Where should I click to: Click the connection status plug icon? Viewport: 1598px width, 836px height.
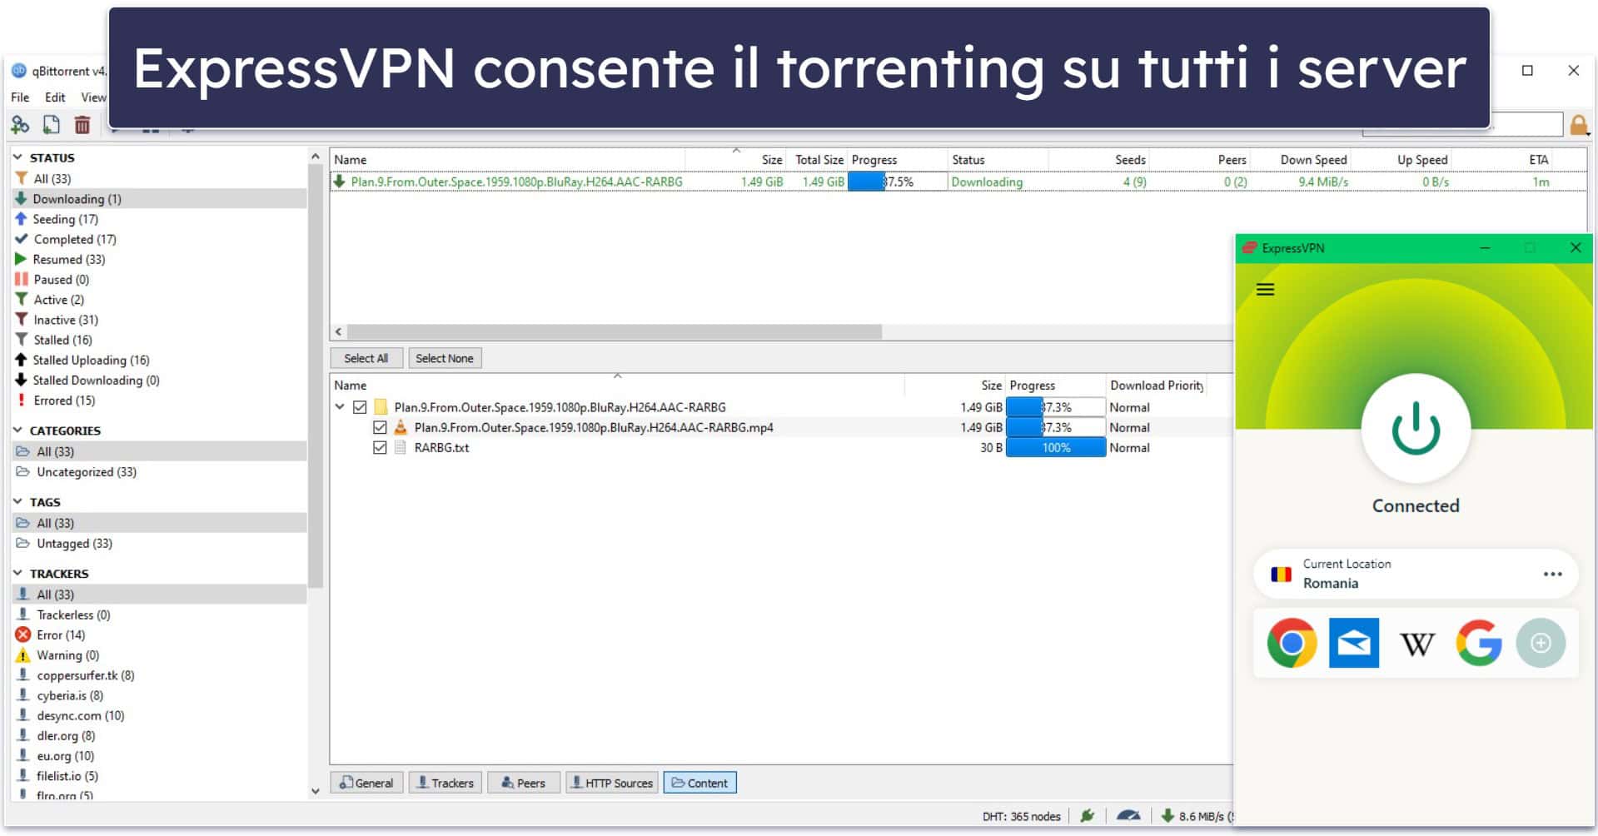[x=1087, y=816]
